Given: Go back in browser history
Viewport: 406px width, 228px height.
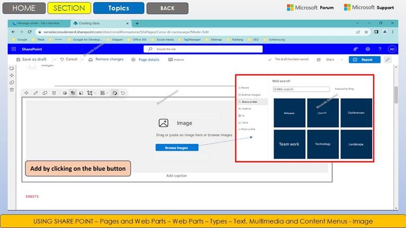Looking at the screenshot, I should tap(13, 32).
